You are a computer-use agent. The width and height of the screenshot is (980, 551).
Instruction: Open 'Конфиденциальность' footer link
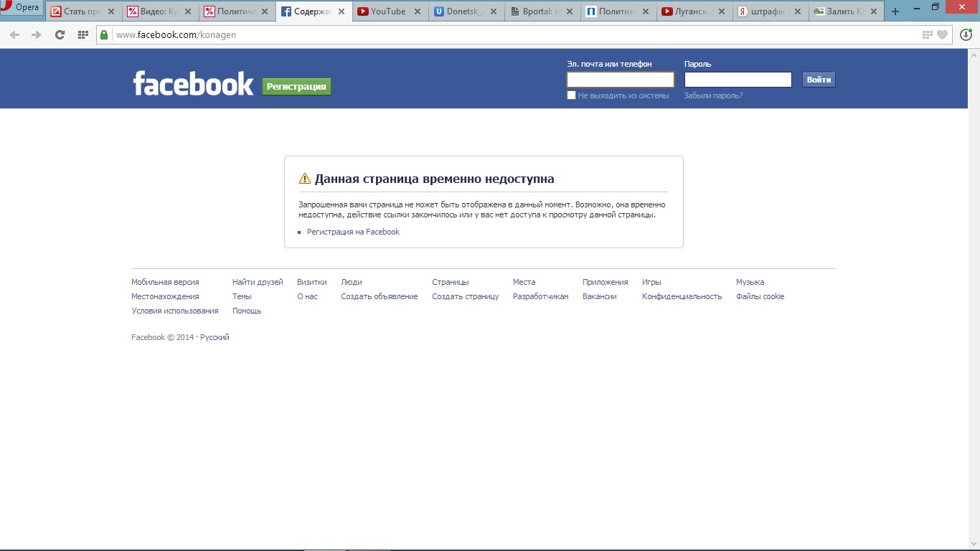click(682, 296)
